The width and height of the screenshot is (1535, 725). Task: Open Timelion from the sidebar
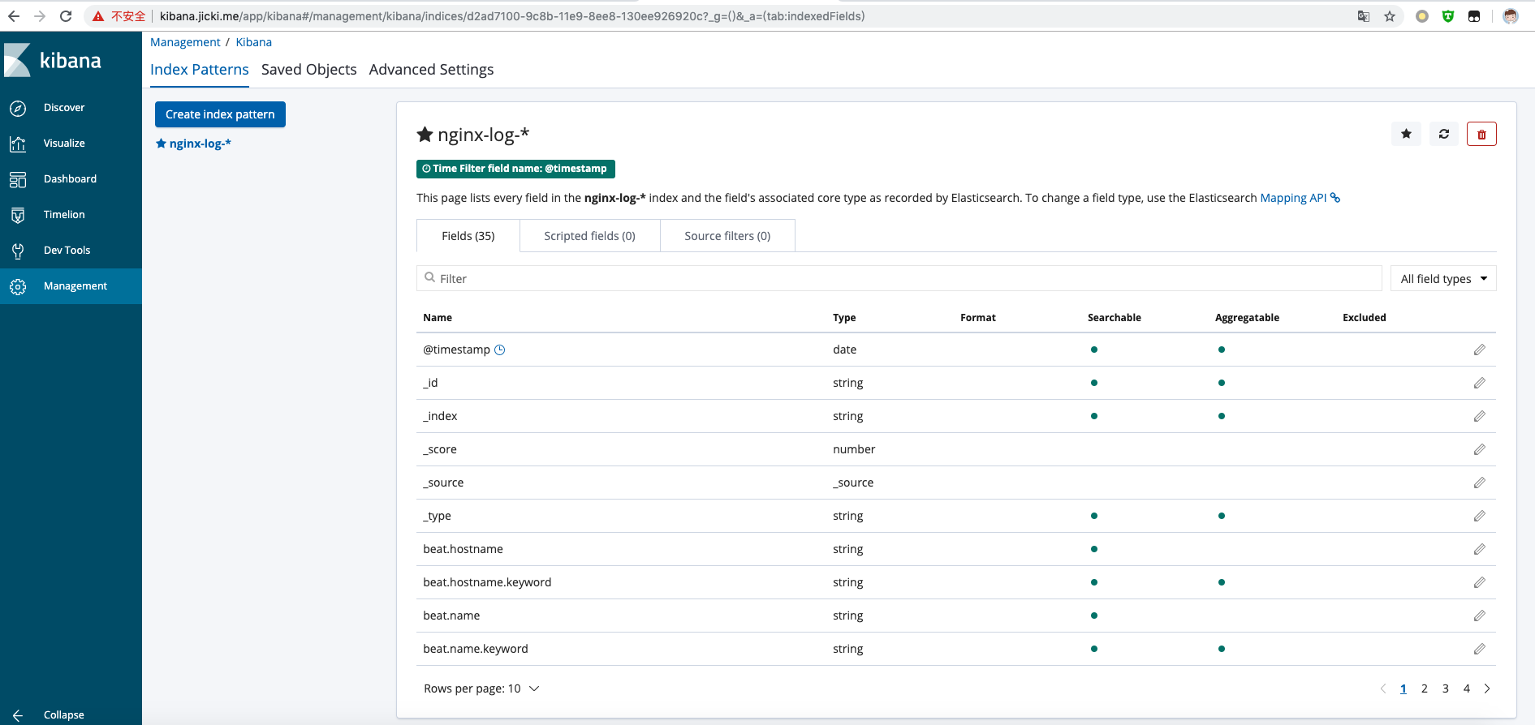pyautogui.click(x=63, y=215)
